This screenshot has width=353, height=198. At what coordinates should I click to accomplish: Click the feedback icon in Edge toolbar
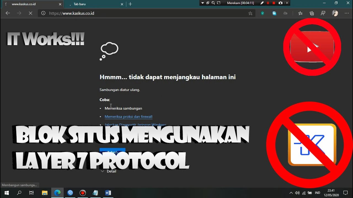[x=323, y=13]
